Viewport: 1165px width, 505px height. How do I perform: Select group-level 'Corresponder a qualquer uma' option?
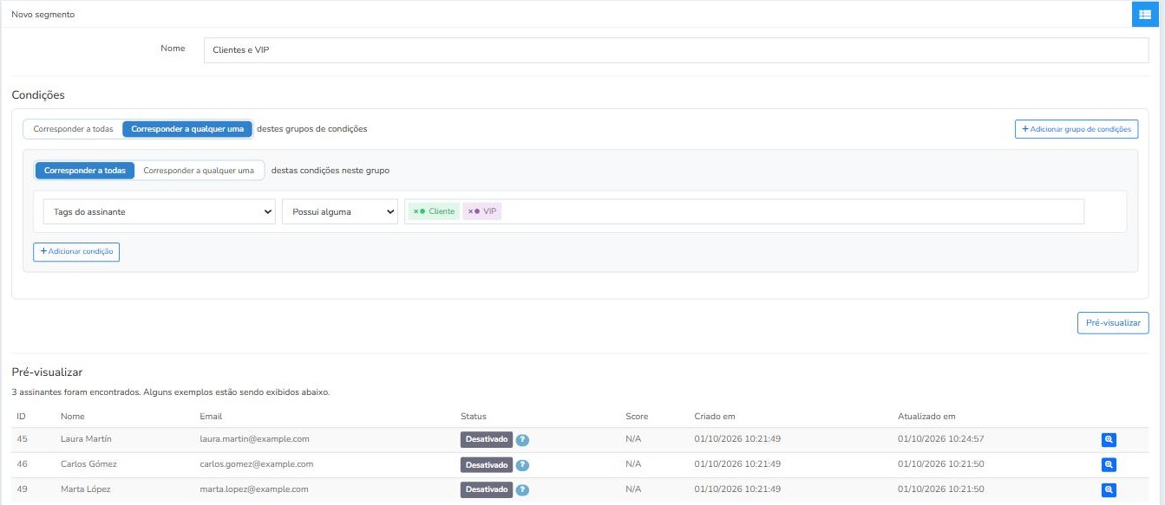point(199,171)
